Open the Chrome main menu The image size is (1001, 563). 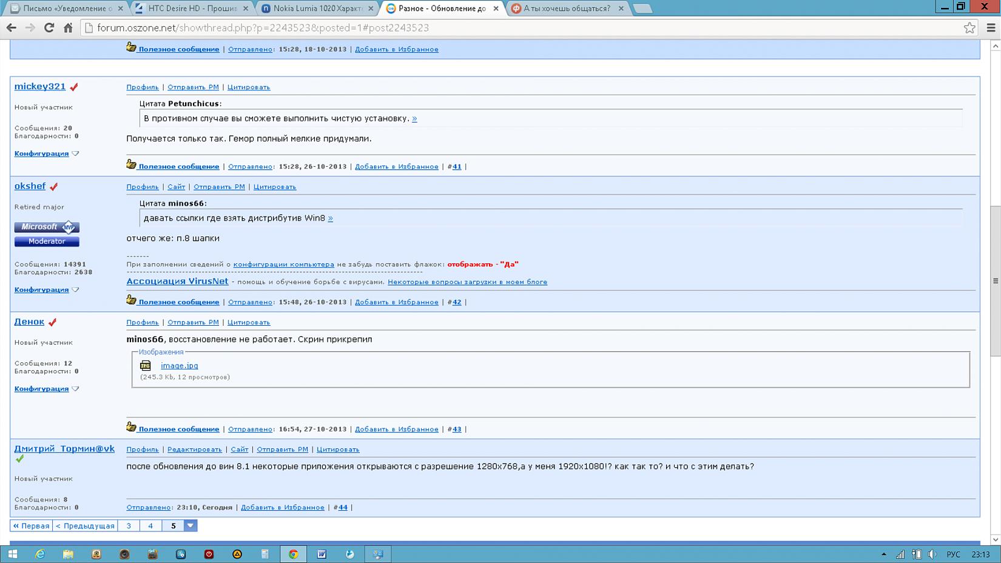tap(991, 28)
